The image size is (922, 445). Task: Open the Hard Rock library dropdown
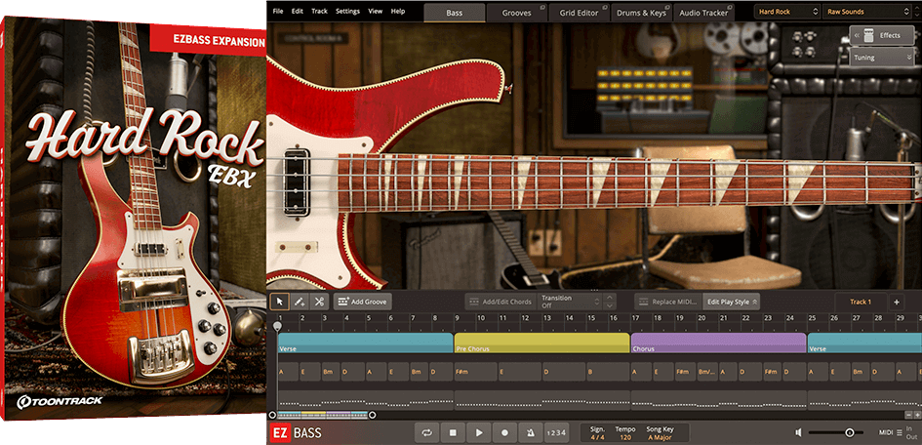pyautogui.click(x=787, y=12)
